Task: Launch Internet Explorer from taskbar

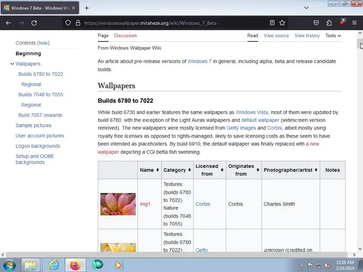Action: tap(54, 265)
